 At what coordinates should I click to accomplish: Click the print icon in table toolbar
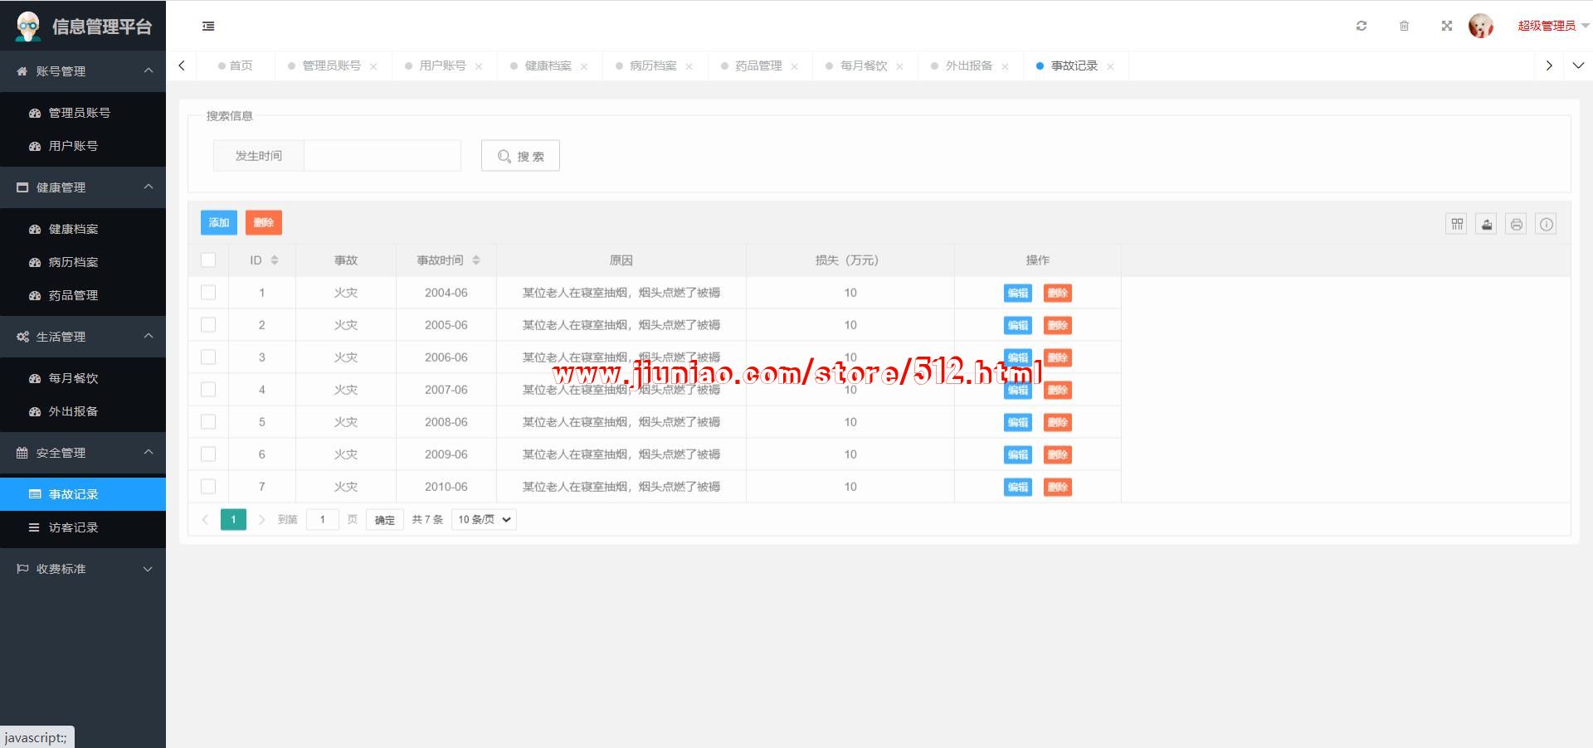[x=1517, y=224]
